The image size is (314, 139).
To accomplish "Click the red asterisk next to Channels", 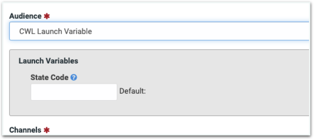I will tap(46, 130).
